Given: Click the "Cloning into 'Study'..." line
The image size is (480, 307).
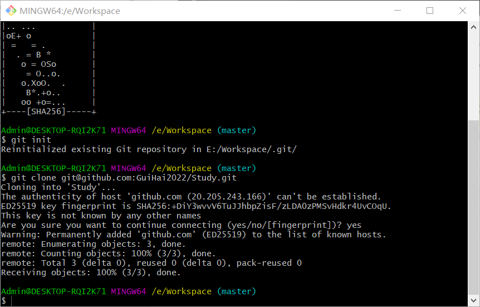Looking at the screenshot, I should pyautogui.click(x=58, y=187).
